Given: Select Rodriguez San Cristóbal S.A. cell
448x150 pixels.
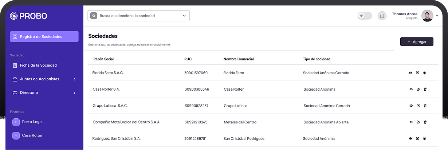Looking at the screenshot, I should click(116, 138).
